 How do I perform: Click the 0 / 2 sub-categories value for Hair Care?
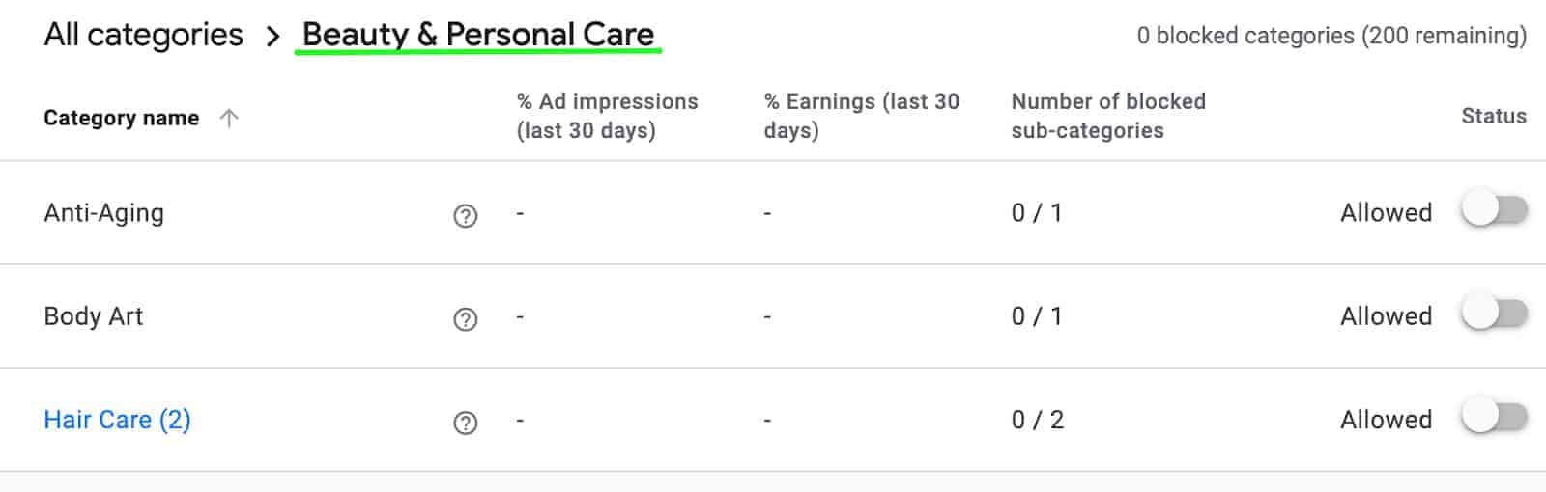coord(1037,420)
